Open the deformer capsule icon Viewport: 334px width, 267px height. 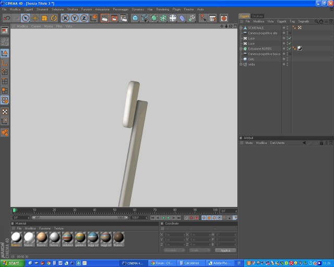(182, 18)
